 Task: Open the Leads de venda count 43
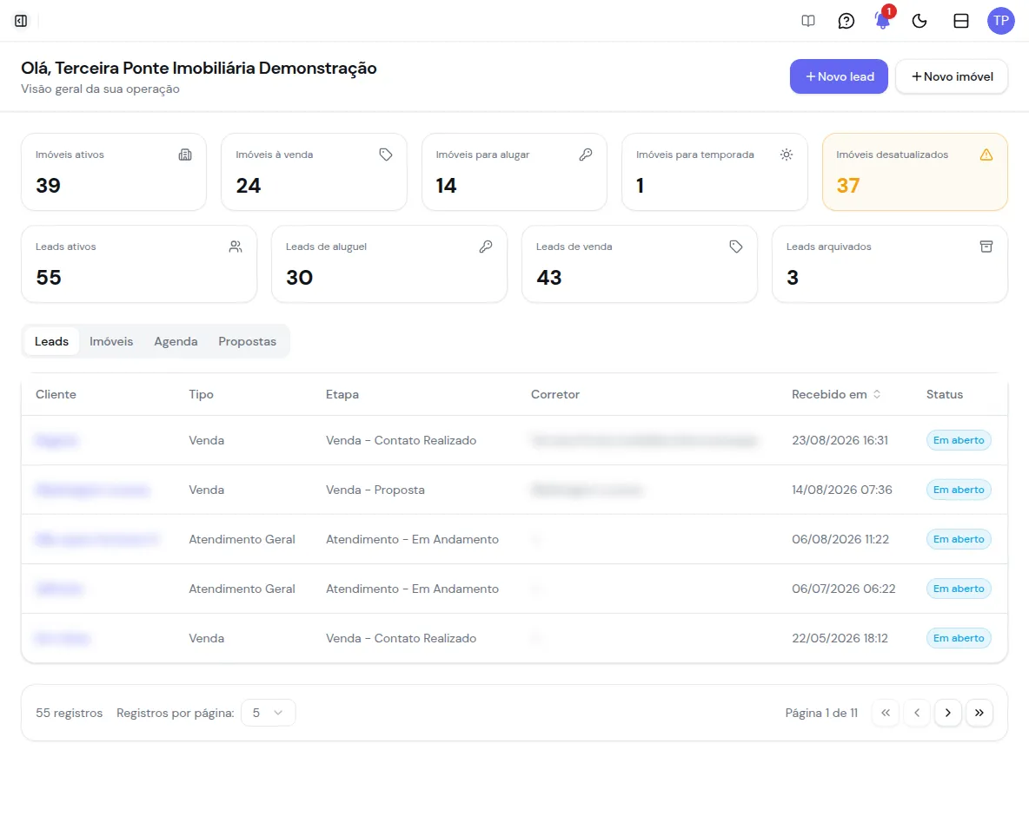tap(548, 277)
